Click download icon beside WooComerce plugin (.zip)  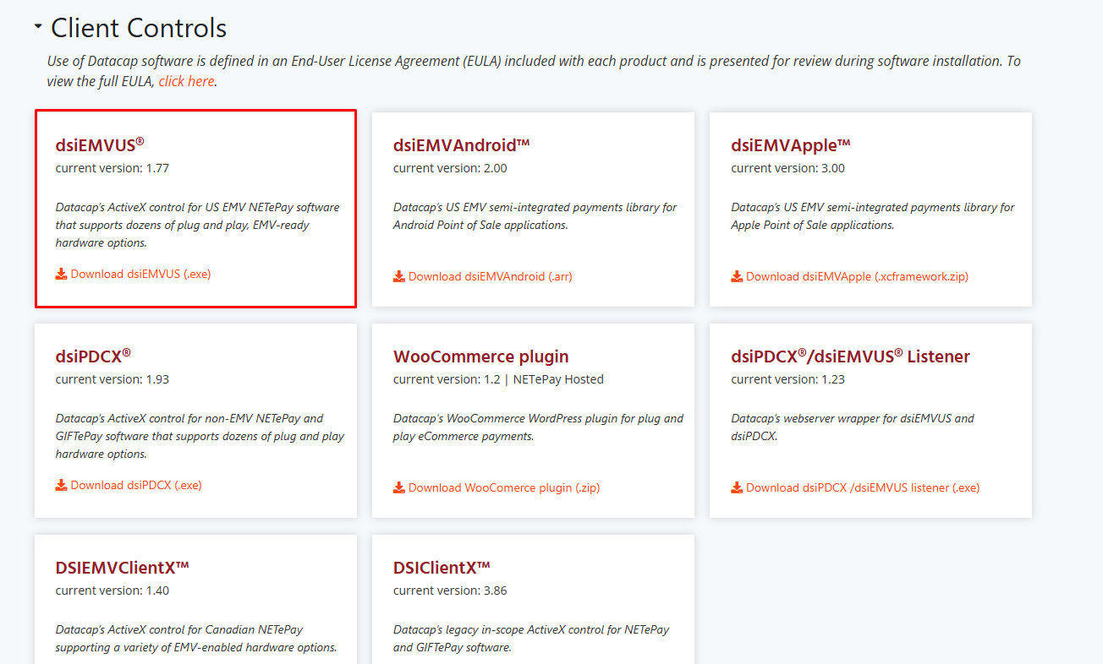(x=398, y=487)
